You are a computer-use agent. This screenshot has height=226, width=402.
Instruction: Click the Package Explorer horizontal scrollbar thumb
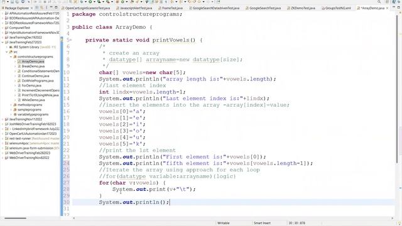coord(15,218)
